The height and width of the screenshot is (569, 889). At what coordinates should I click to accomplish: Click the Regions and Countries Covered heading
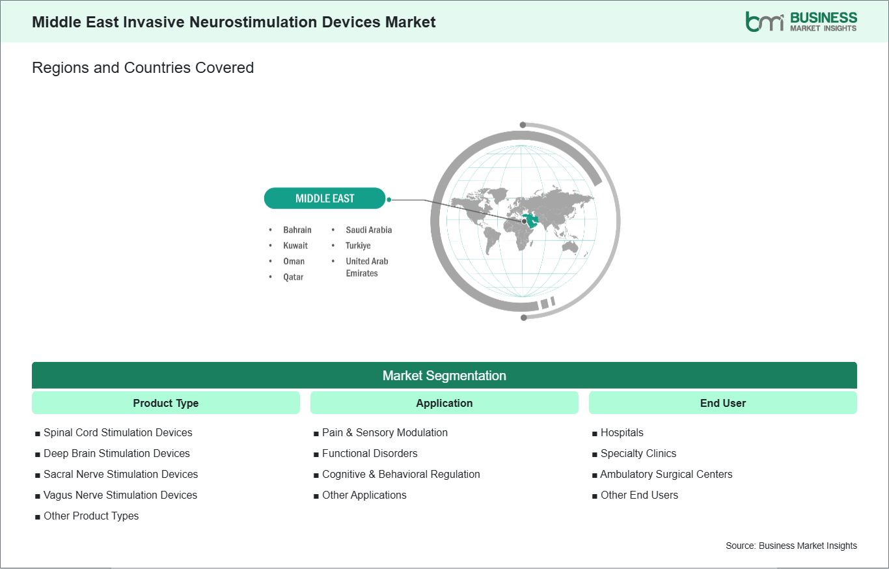coord(143,68)
